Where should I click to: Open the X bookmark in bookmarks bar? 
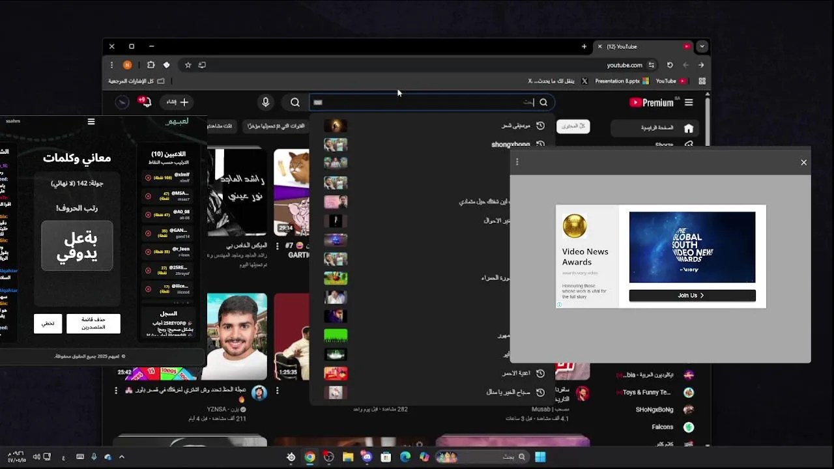pos(558,81)
